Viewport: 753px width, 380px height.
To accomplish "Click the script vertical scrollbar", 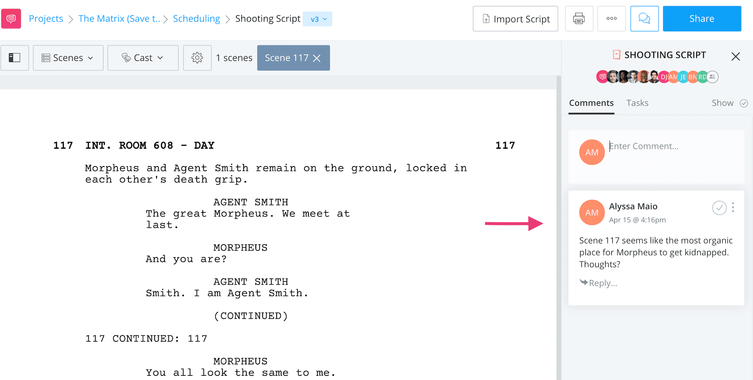I will [559, 227].
